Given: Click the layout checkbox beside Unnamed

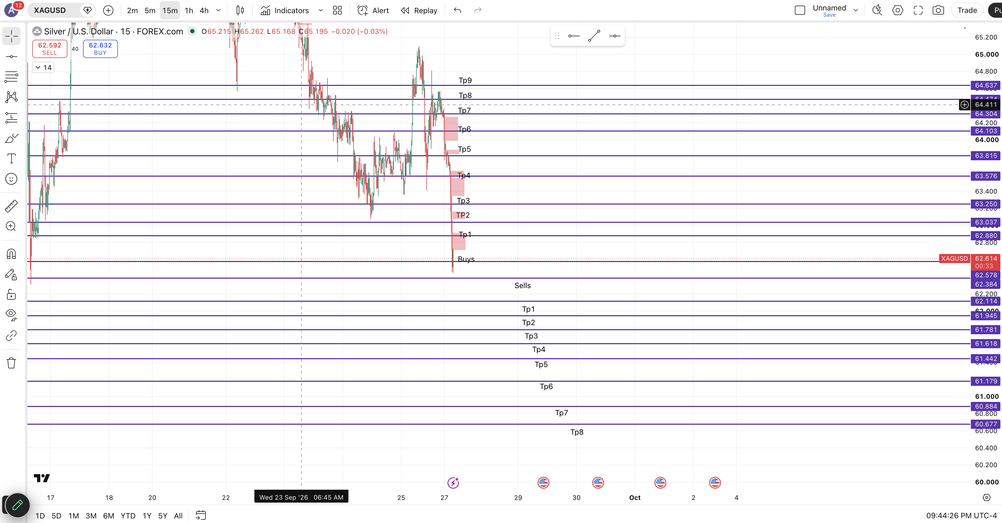Looking at the screenshot, I should tap(800, 10).
